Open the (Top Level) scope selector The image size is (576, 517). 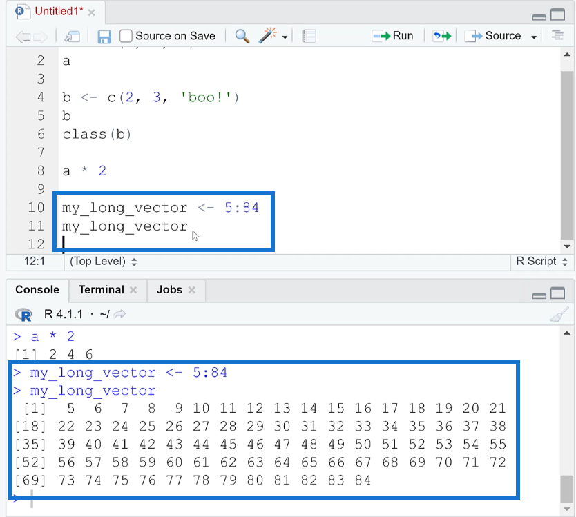(x=103, y=262)
